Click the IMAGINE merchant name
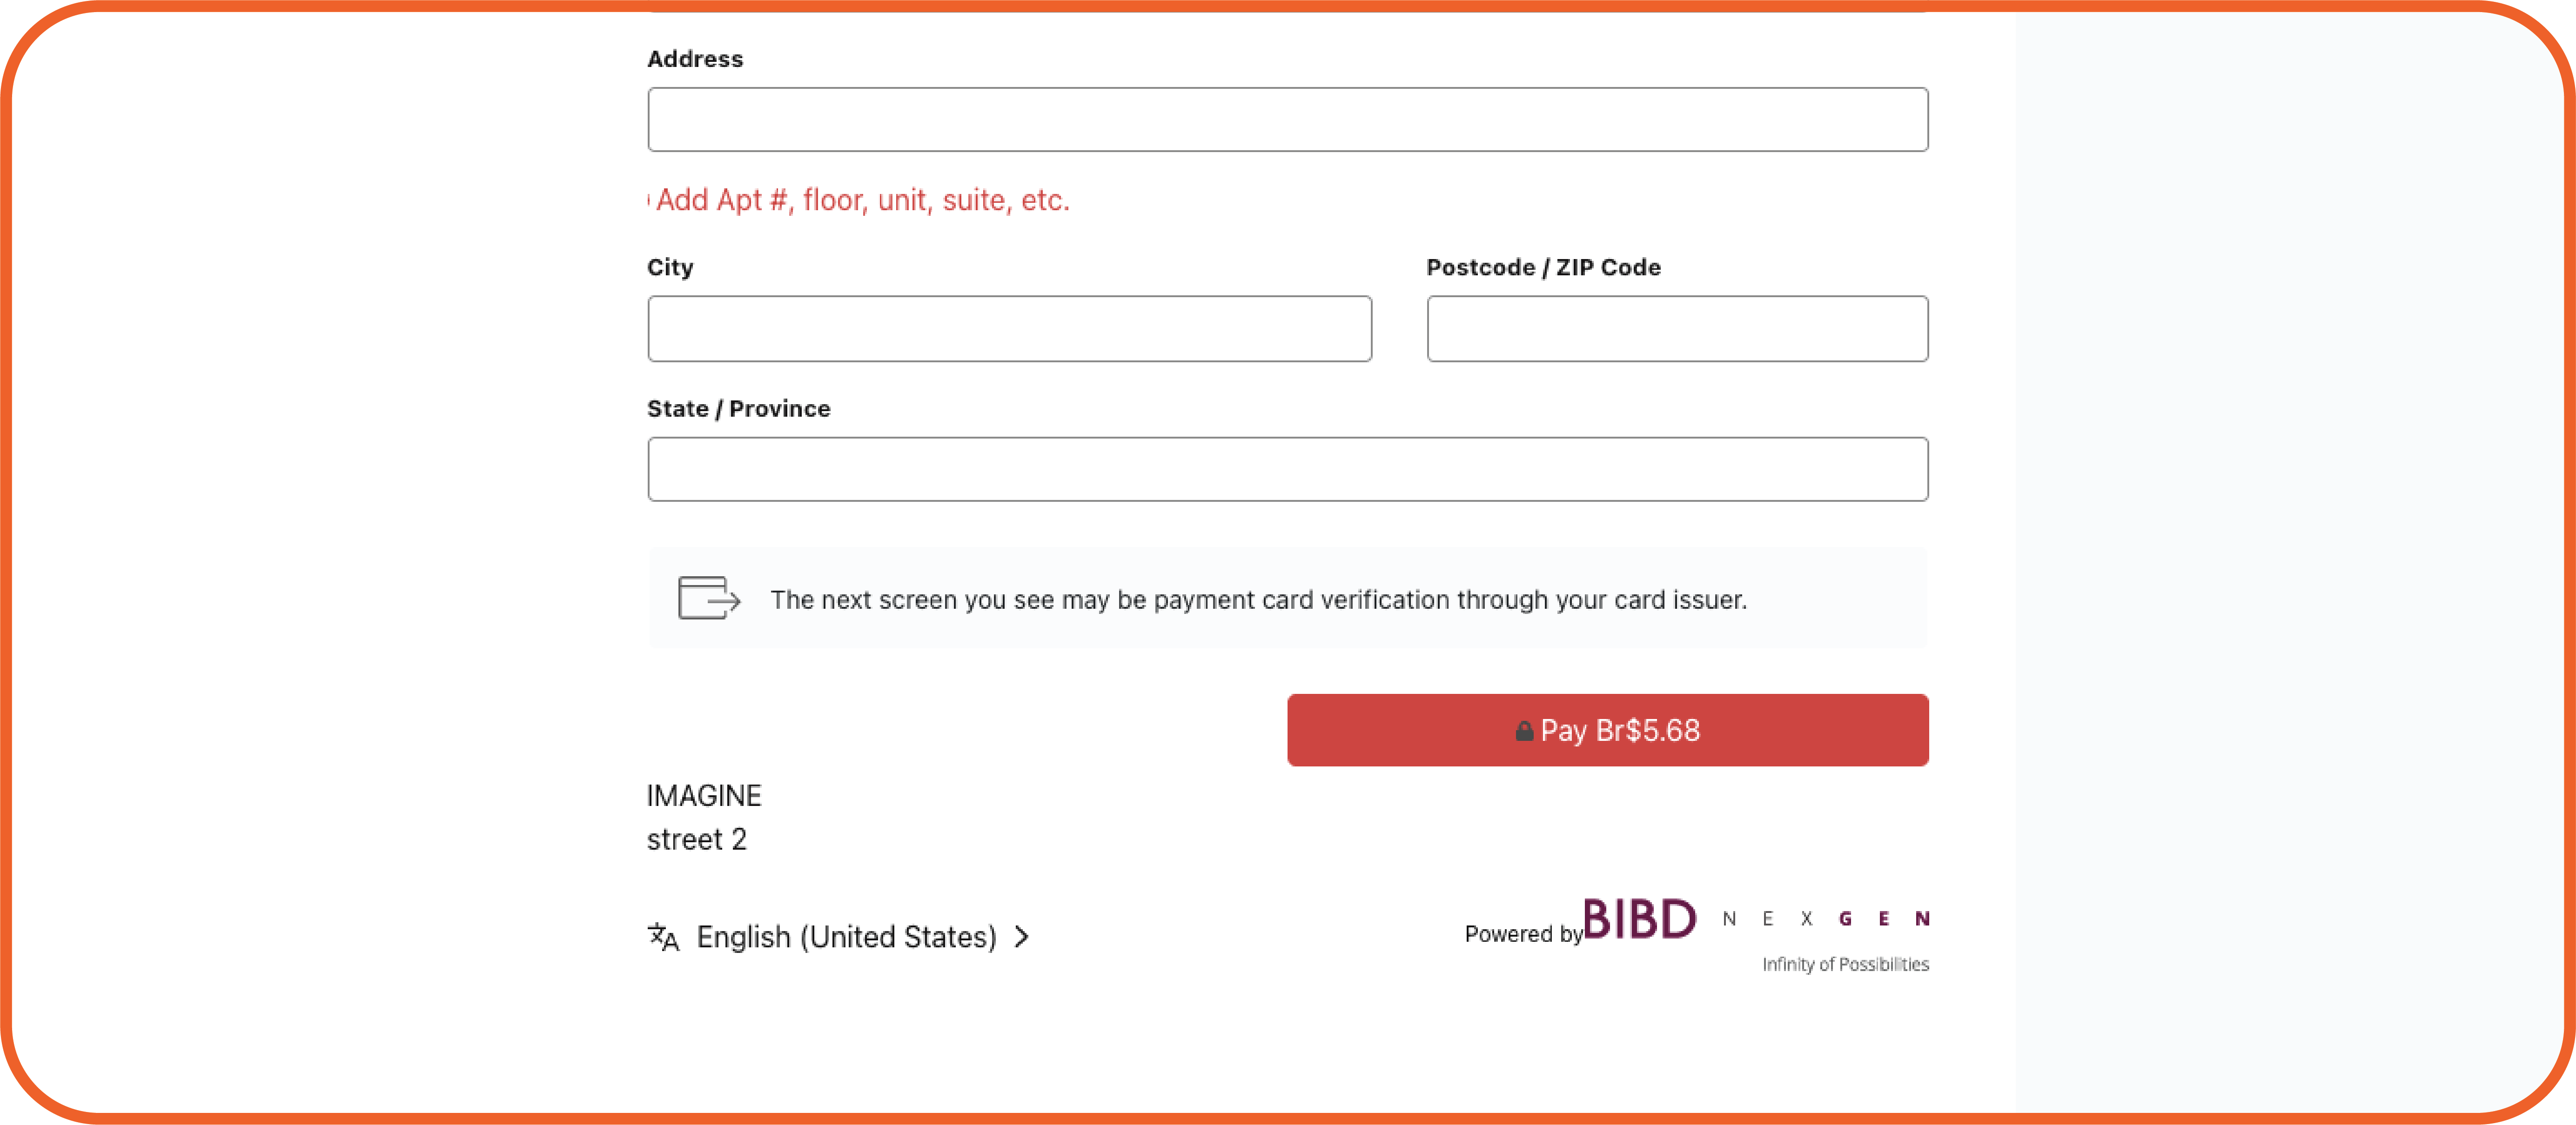 (x=703, y=795)
